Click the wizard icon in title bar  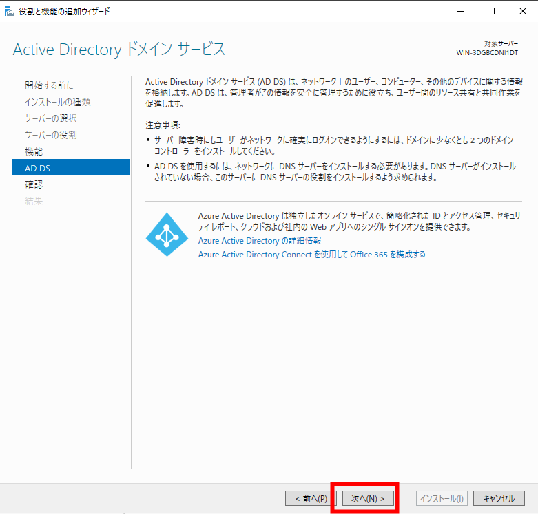pos(9,11)
